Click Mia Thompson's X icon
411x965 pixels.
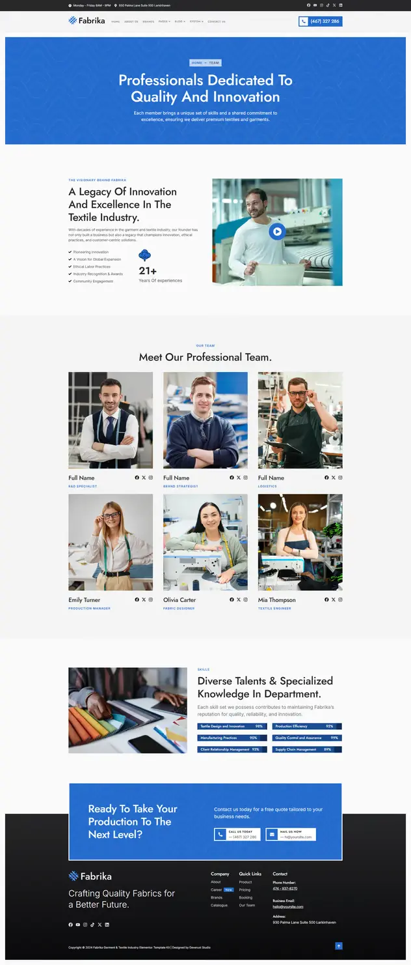pyautogui.click(x=334, y=599)
